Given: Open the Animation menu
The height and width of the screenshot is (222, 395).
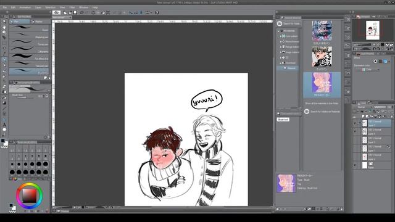Looking at the screenshot, I should pos(25,7).
